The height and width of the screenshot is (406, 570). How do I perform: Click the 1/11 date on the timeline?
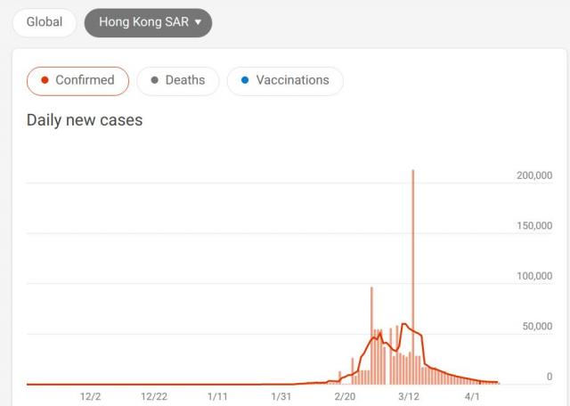pos(217,395)
